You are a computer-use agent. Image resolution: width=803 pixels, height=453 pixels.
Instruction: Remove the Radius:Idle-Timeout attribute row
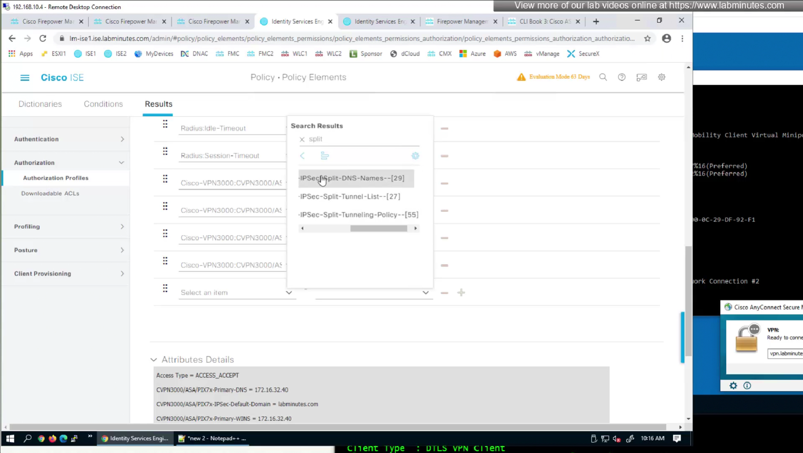click(444, 128)
